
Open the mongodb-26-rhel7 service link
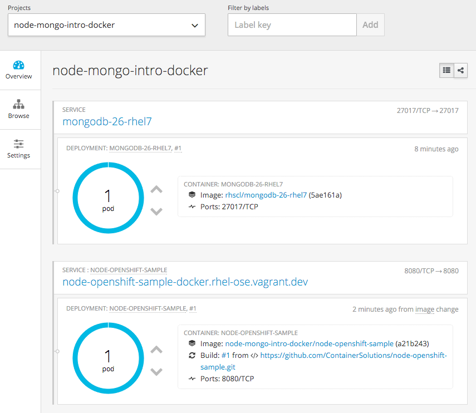pyautogui.click(x=107, y=121)
